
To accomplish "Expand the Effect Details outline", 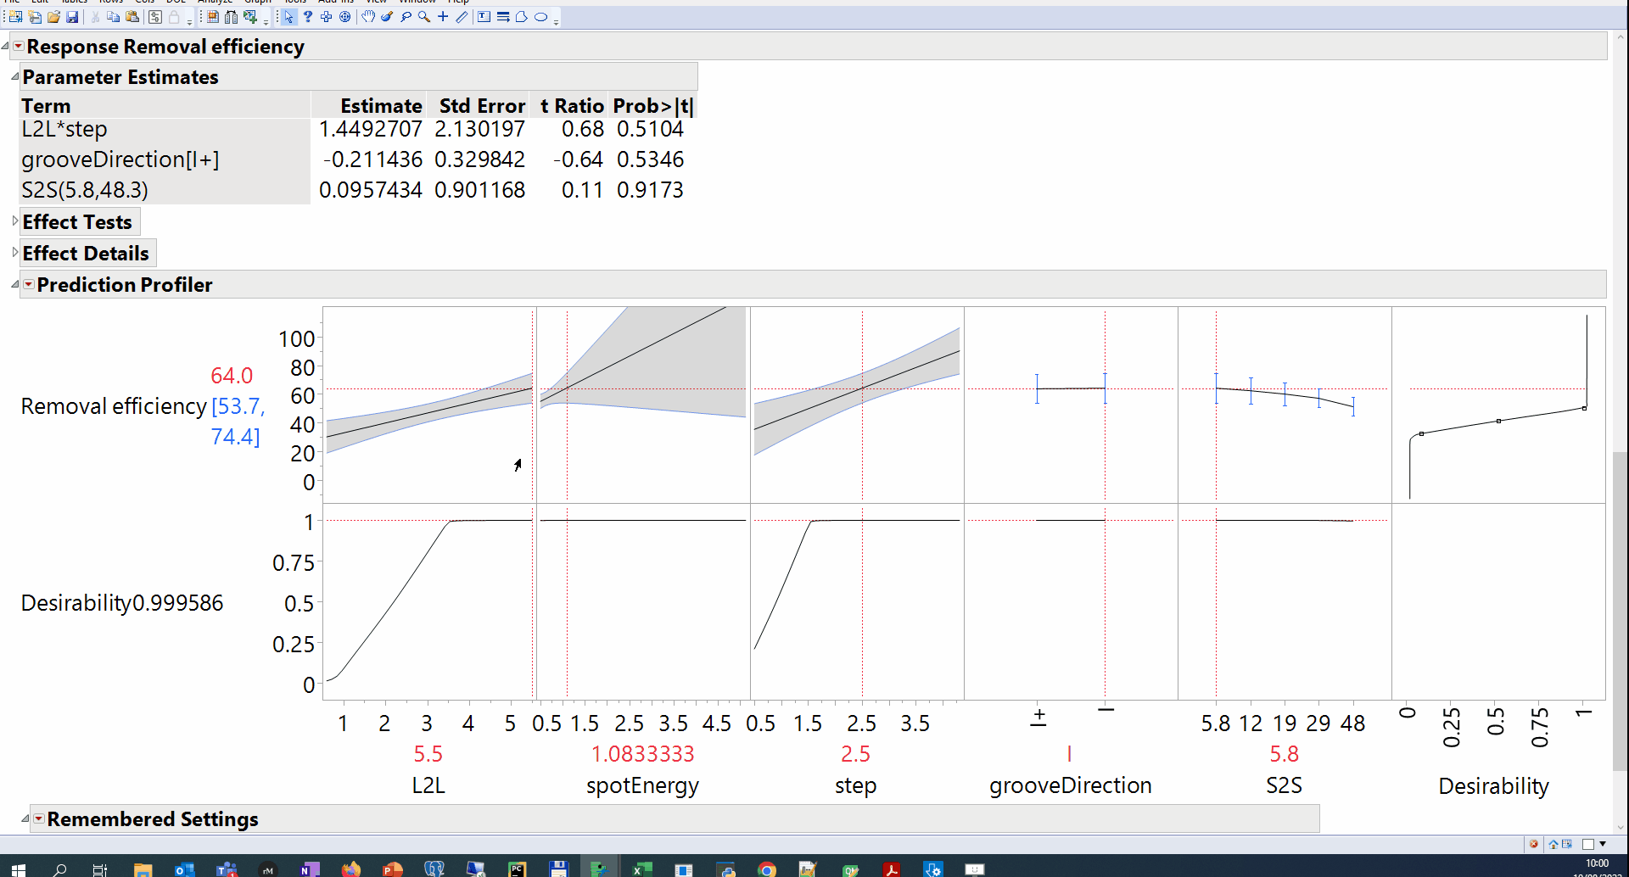I will point(14,253).
